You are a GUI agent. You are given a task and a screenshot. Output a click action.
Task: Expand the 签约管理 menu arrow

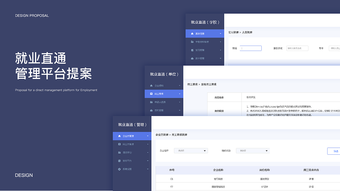pos(180,110)
